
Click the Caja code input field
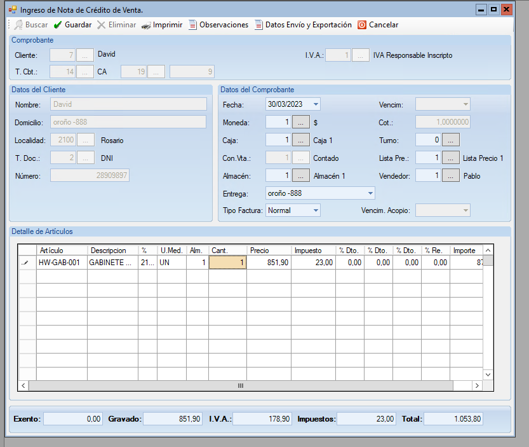tap(278, 140)
